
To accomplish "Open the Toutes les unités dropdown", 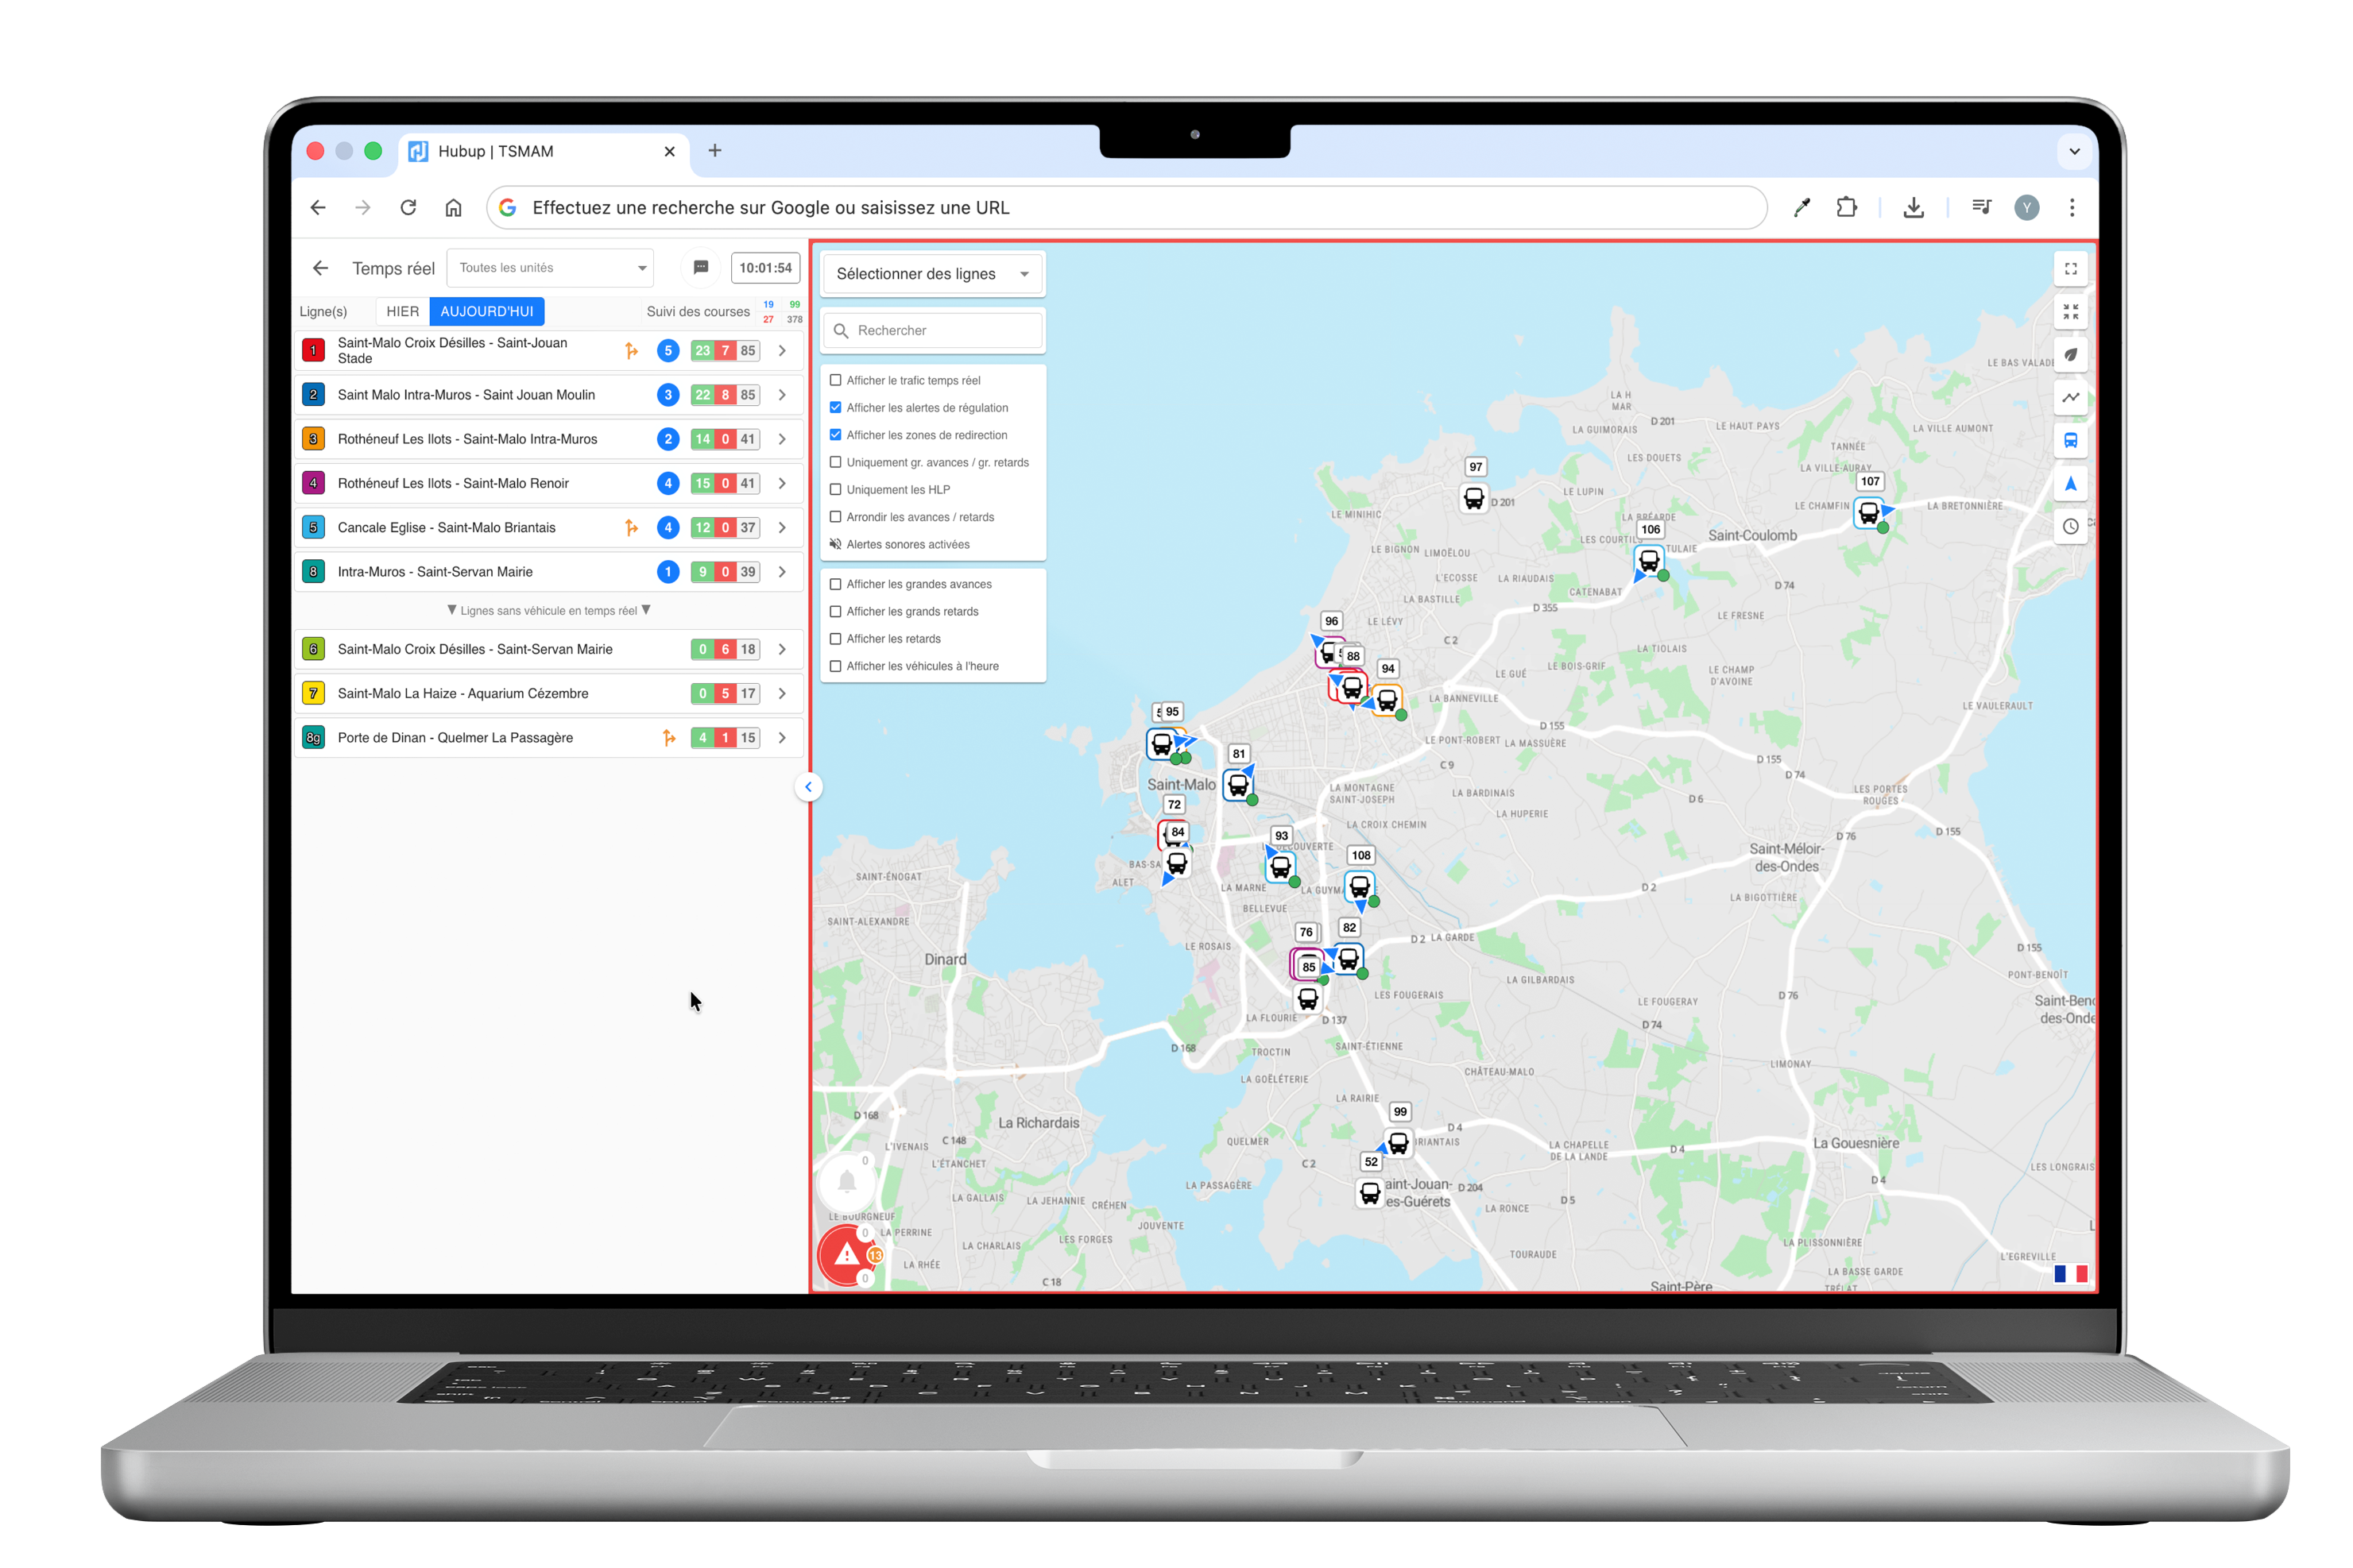I will pyautogui.click(x=551, y=268).
